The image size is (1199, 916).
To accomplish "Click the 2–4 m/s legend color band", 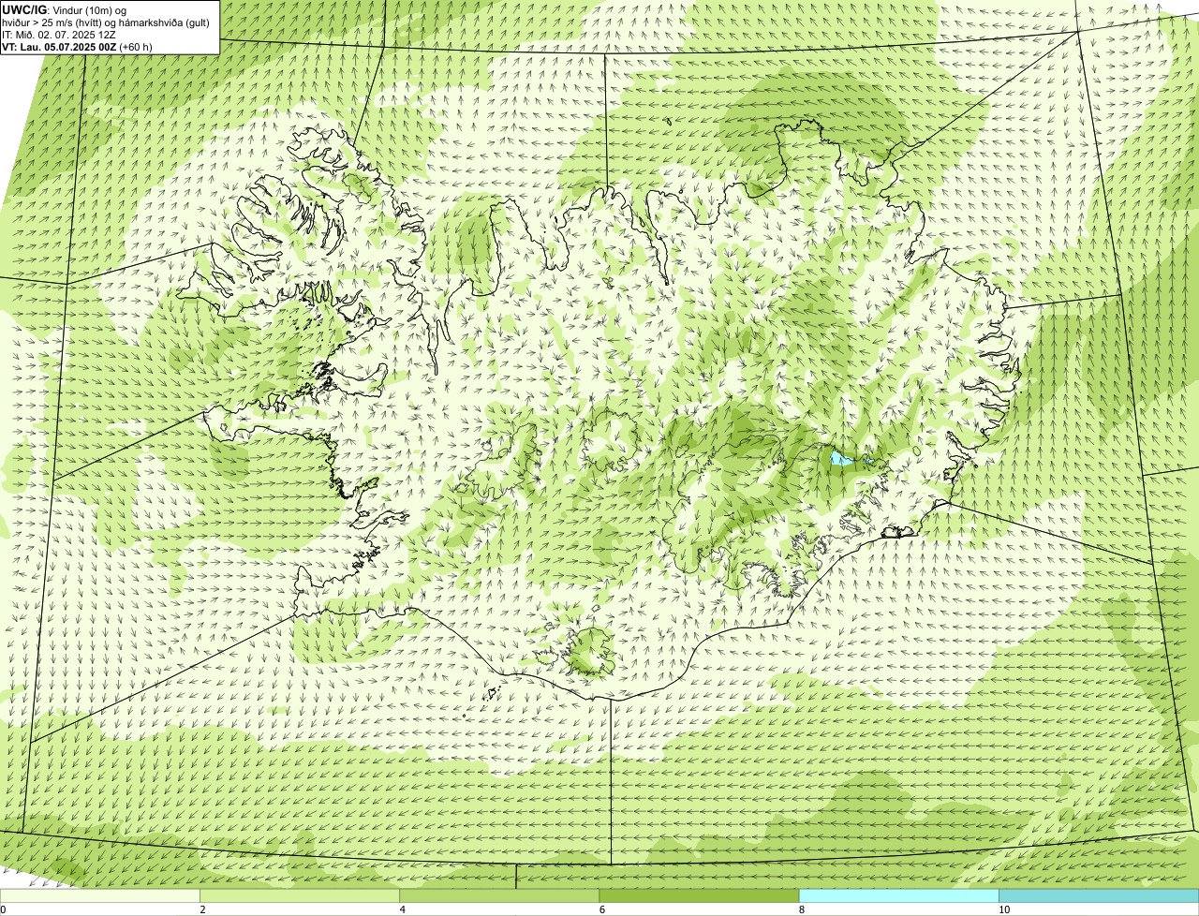I will click(300, 895).
